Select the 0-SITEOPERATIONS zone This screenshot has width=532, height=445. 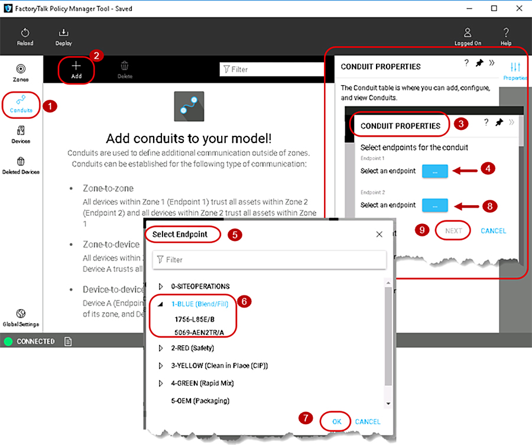[x=200, y=287]
